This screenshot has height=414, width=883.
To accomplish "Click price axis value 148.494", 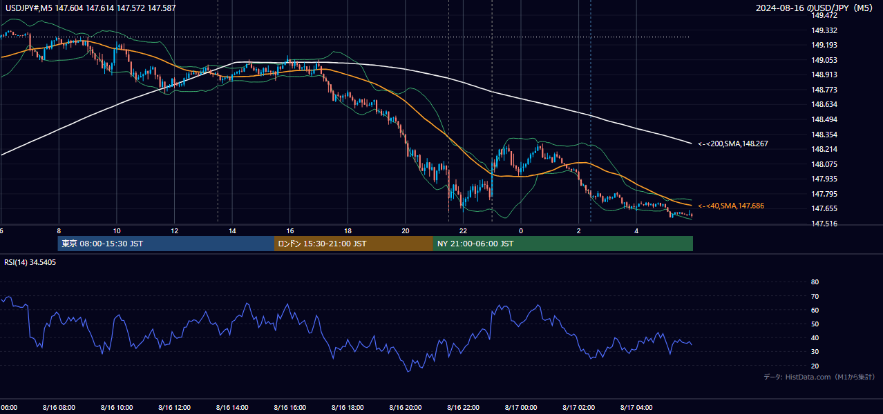I will coord(824,119).
